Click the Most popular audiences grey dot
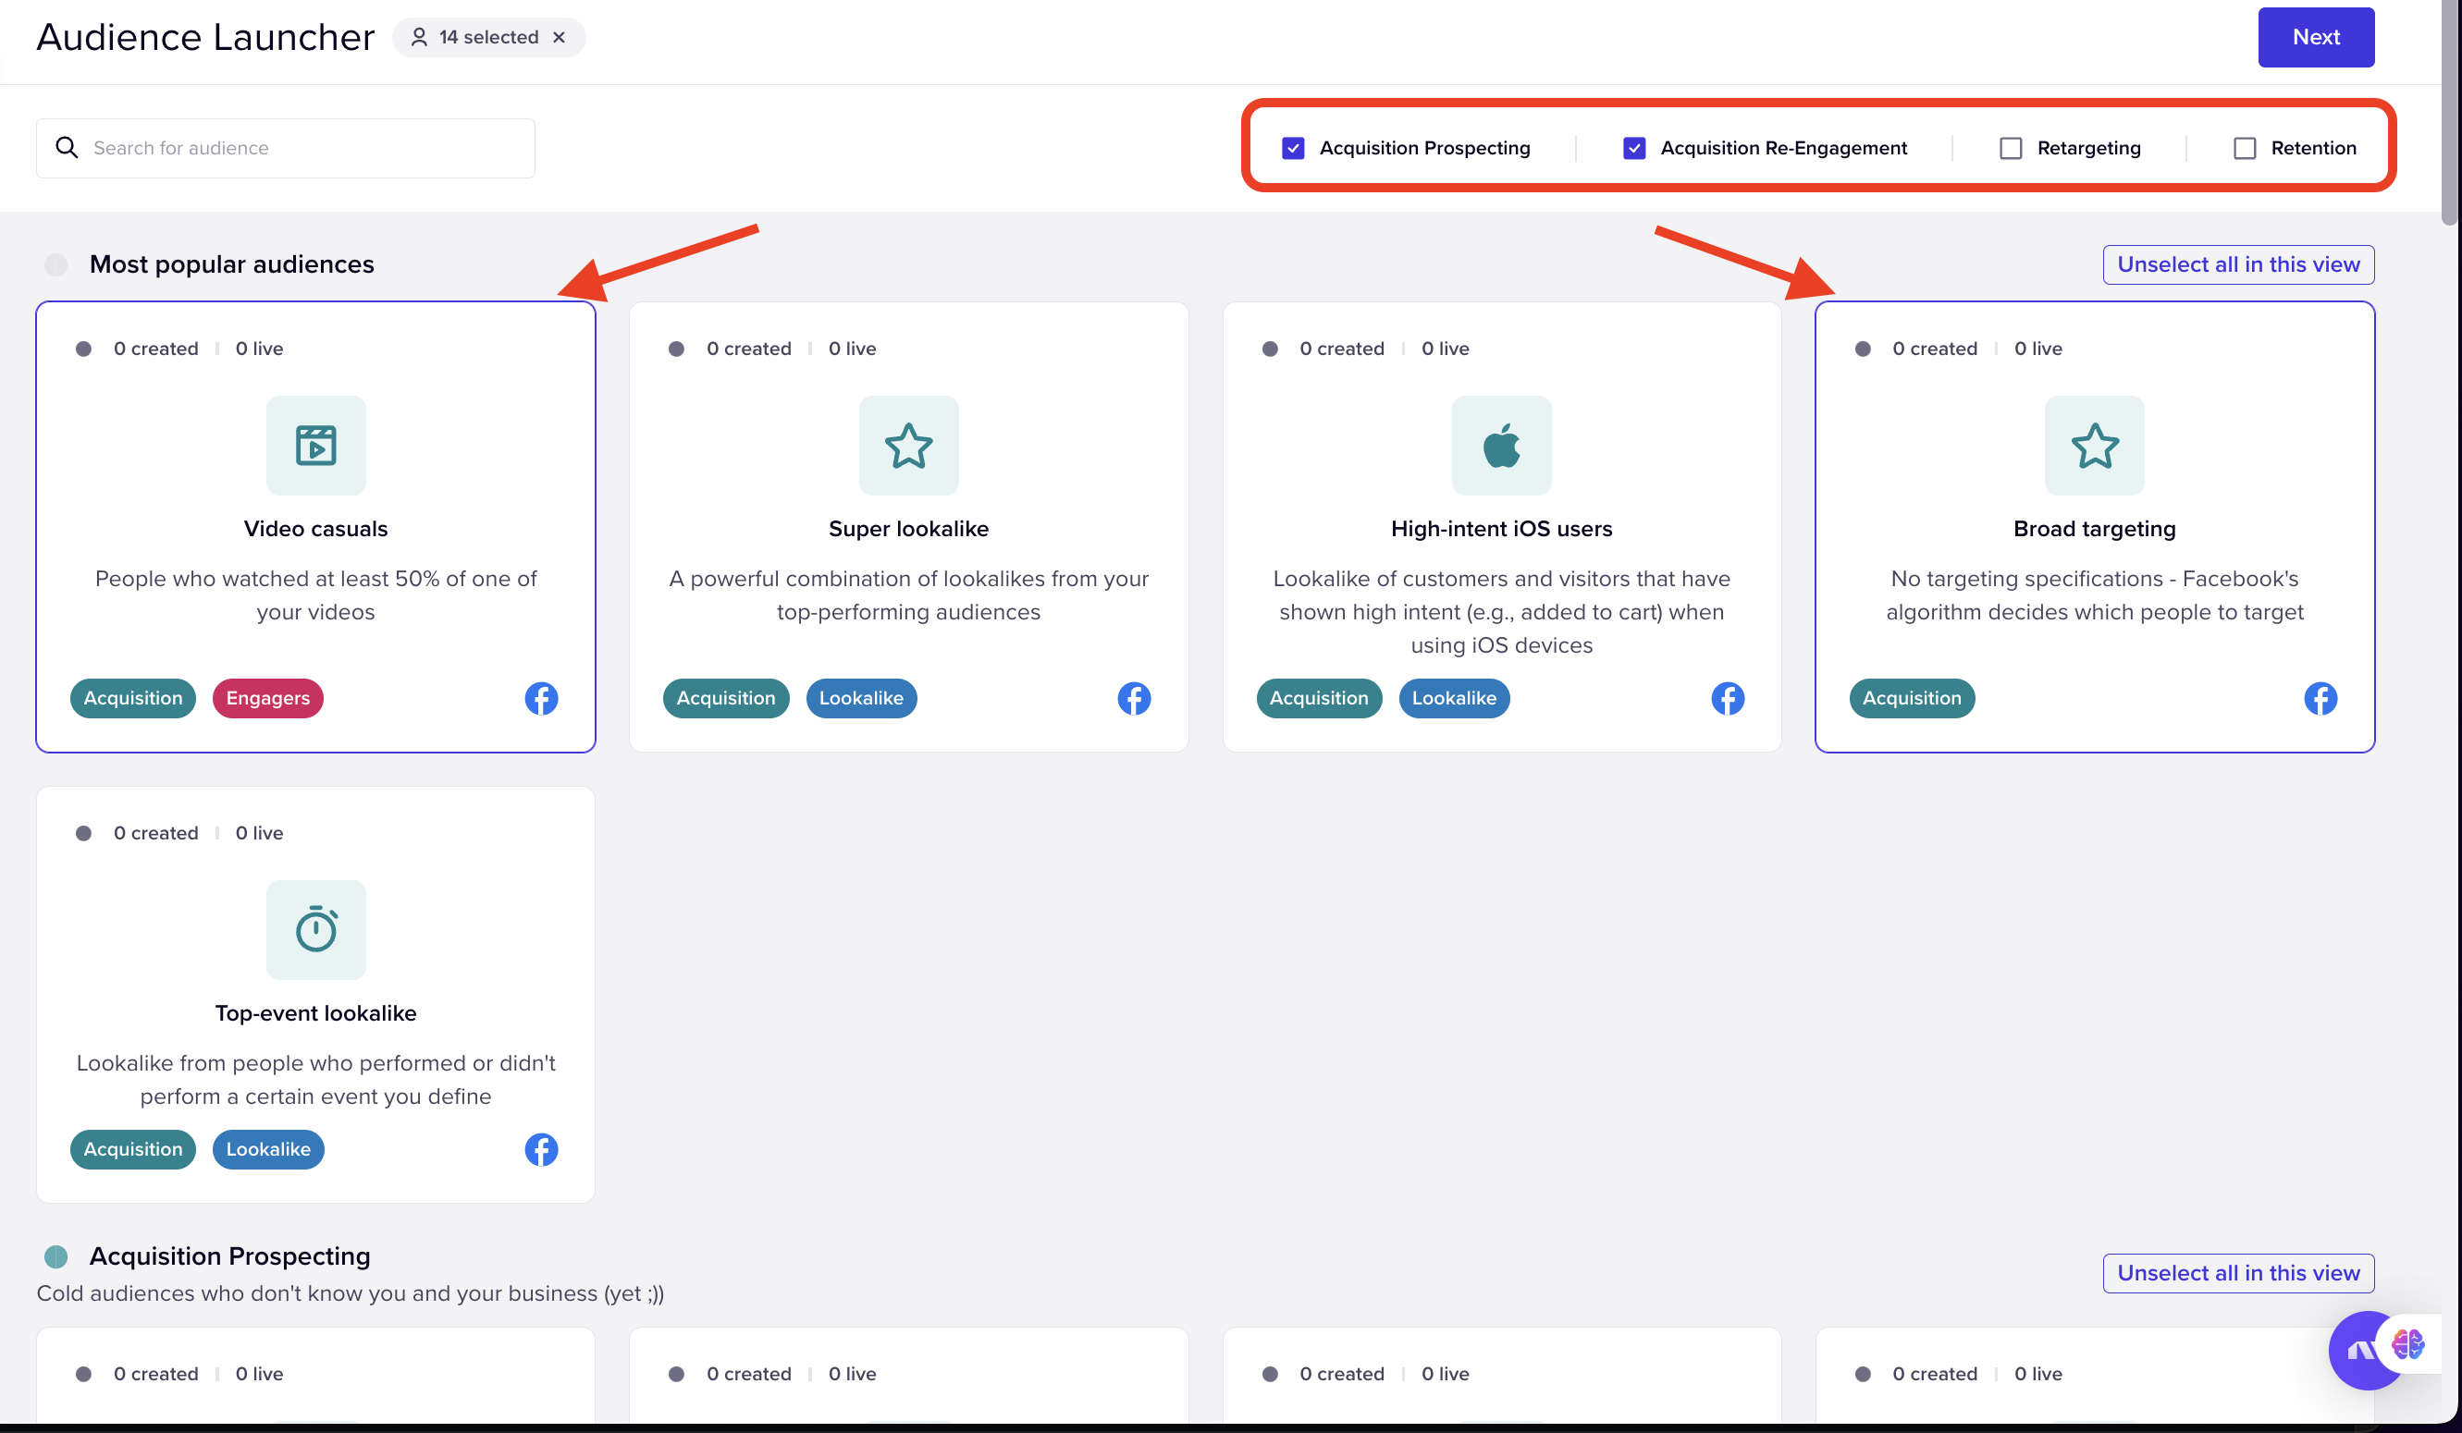Screen dimensions: 2462x1433 (x=56, y=264)
